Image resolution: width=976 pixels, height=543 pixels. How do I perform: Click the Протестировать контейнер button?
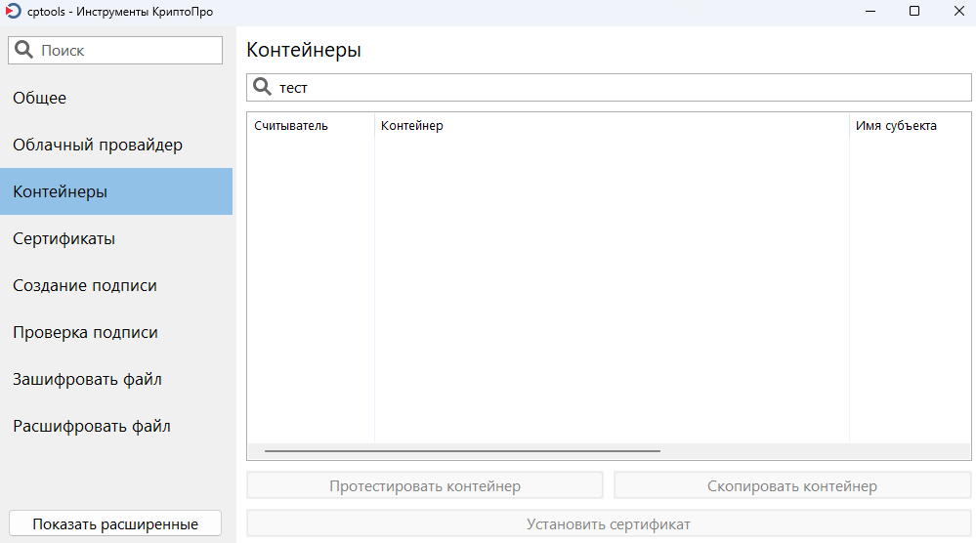425,485
